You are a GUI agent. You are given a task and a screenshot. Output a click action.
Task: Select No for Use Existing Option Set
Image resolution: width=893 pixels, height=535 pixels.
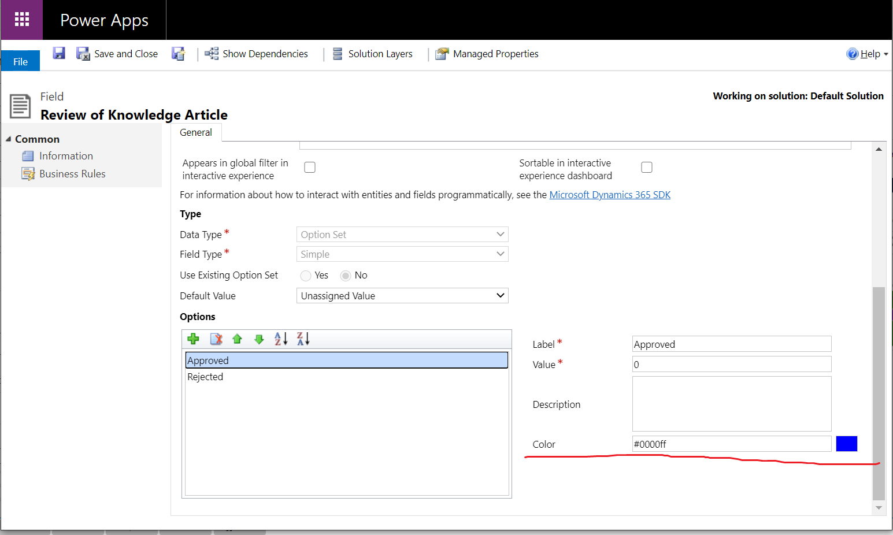[x=346, y=276]
